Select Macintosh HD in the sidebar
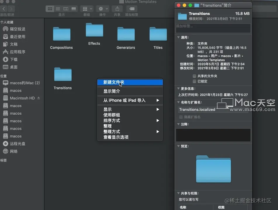This screenshot has width=278, height=210. click(x=19, y=98)
